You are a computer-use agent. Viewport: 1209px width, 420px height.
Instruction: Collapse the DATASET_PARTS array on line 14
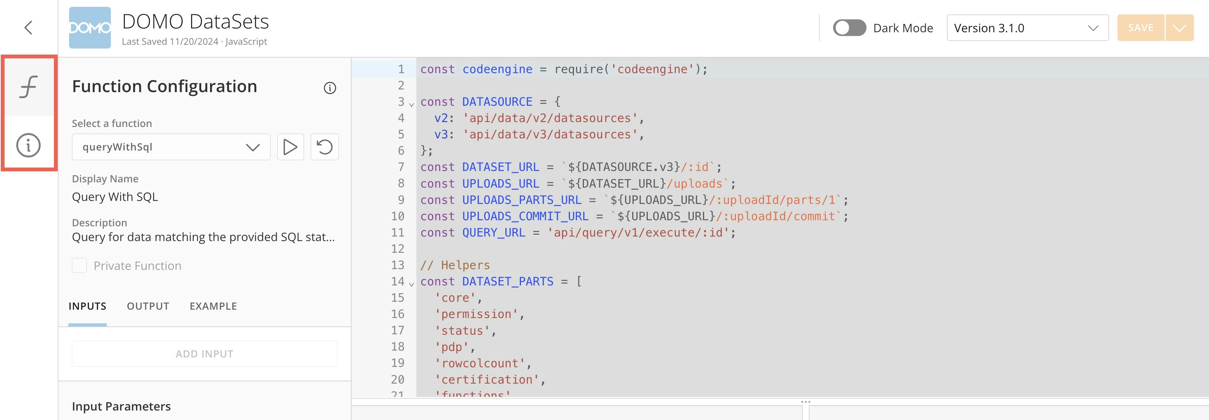click(412, 284)
